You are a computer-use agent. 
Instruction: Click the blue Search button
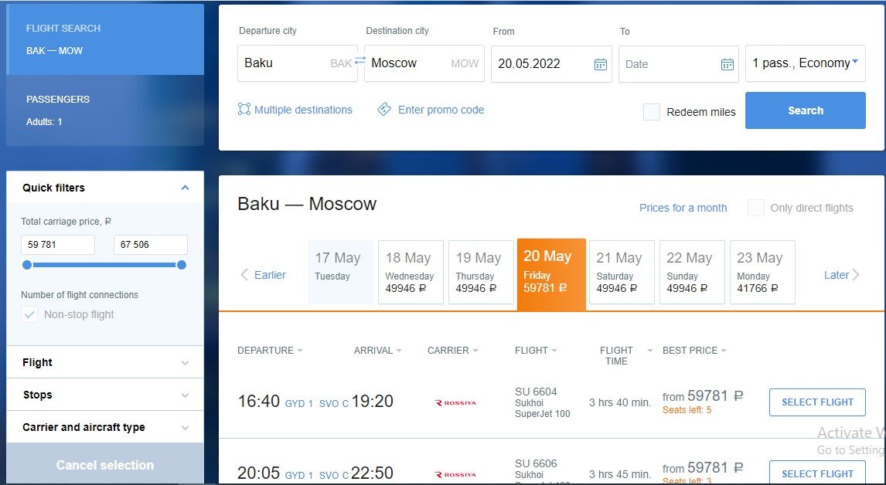point(805,110)
